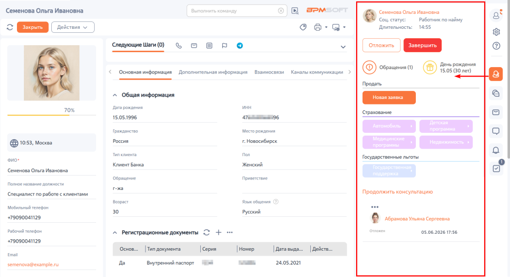Click the Новая заявка button
Screen dimensions: 510x277
click(389, 97)
